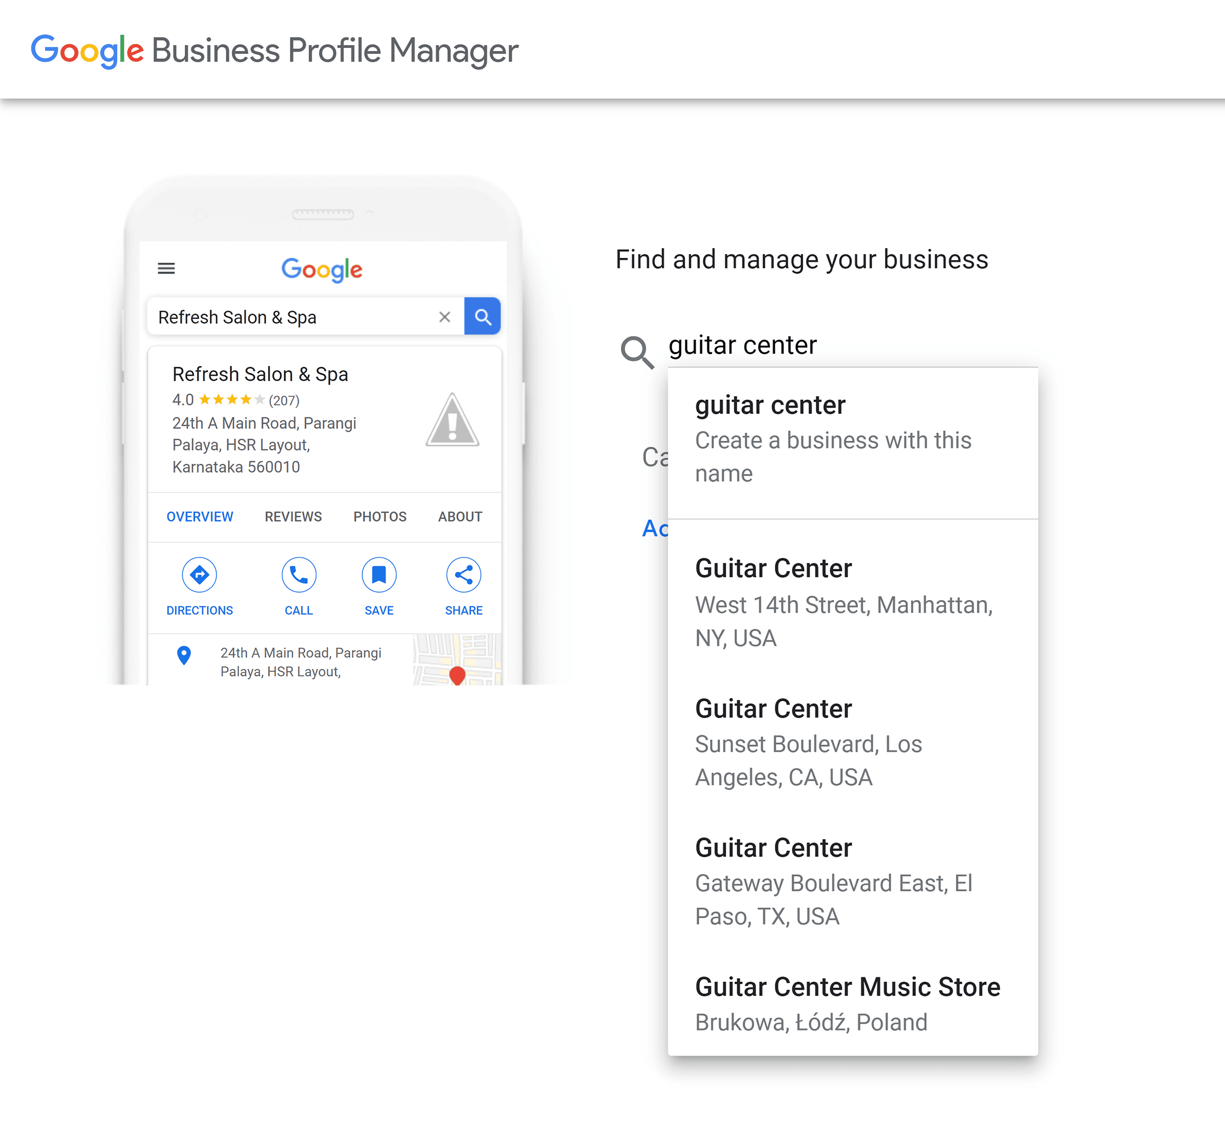Image resolution: width=1225 pixels, height=1138 pixels.
Task: Click the blue search button in phone
Action: [x=482, y=316]
